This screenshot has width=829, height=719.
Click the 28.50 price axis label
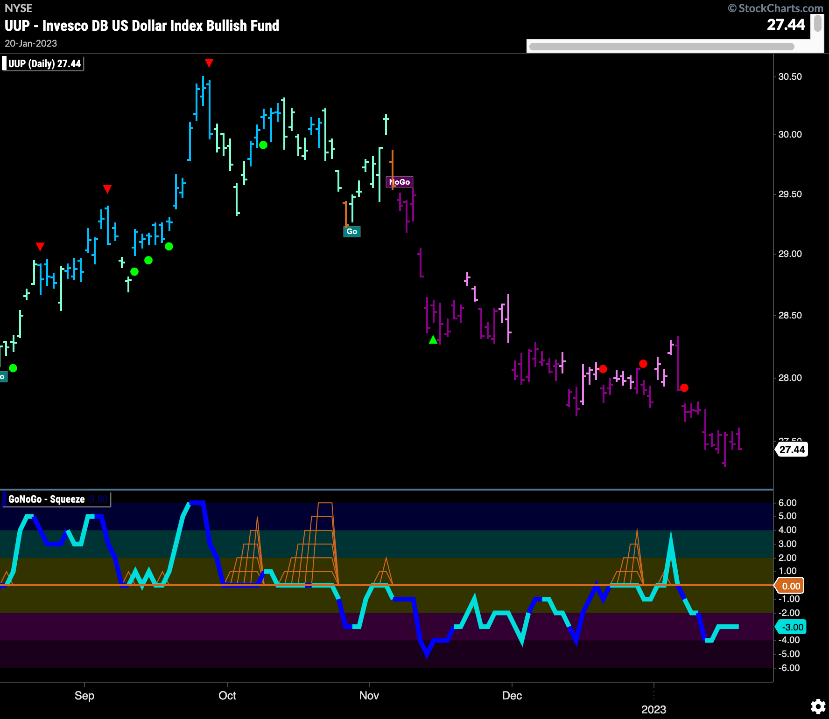pyautogui.click(x=790, y=315)
